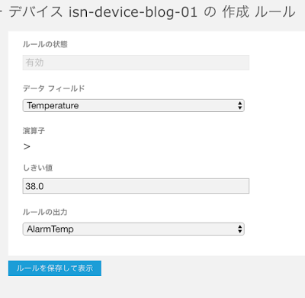Open the AlarmTemp rule output dropdown
This screenshot has height=298, width=305.
click(133, 229)
